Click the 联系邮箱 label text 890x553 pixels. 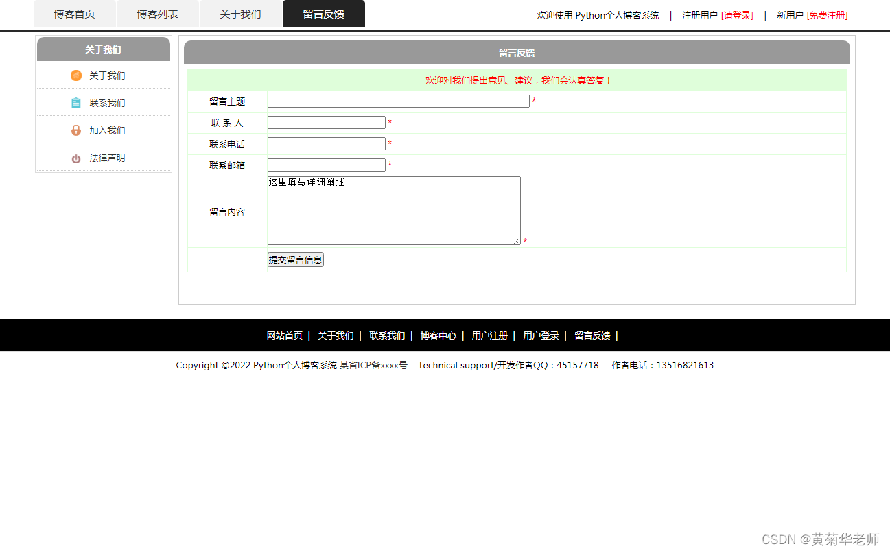pyautogui.click(x=227, y=165)
